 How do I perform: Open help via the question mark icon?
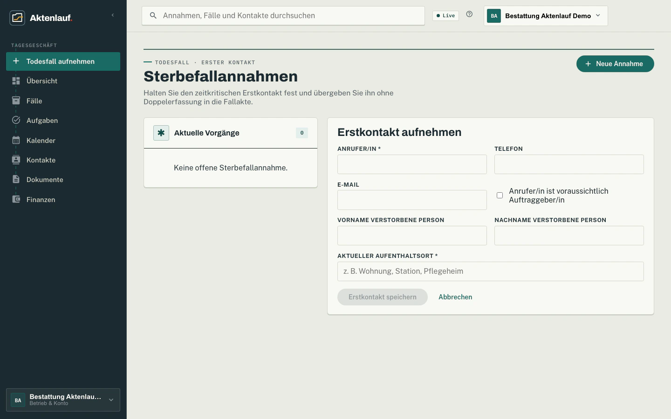click(x=469, y=14)
